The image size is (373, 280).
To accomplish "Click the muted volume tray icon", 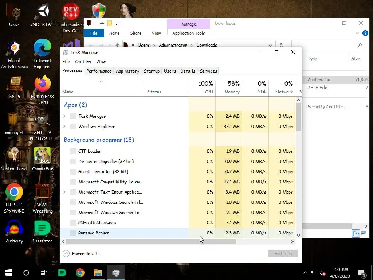I will point(323,273).
